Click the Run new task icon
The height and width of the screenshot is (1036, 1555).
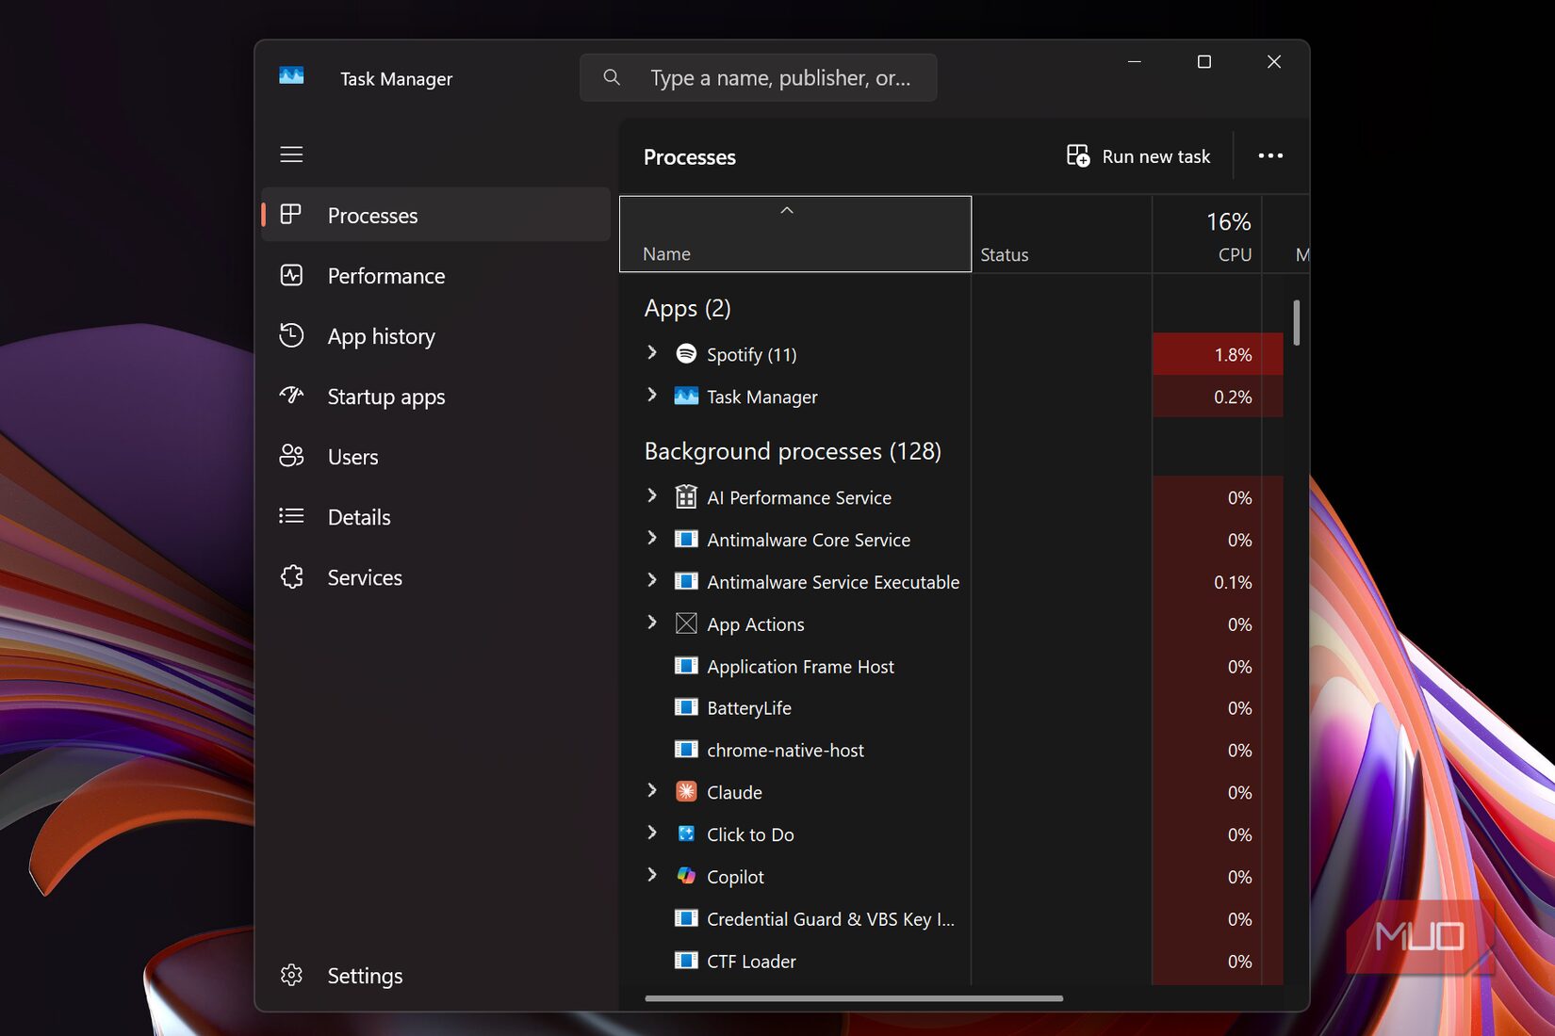[1078, 155]
